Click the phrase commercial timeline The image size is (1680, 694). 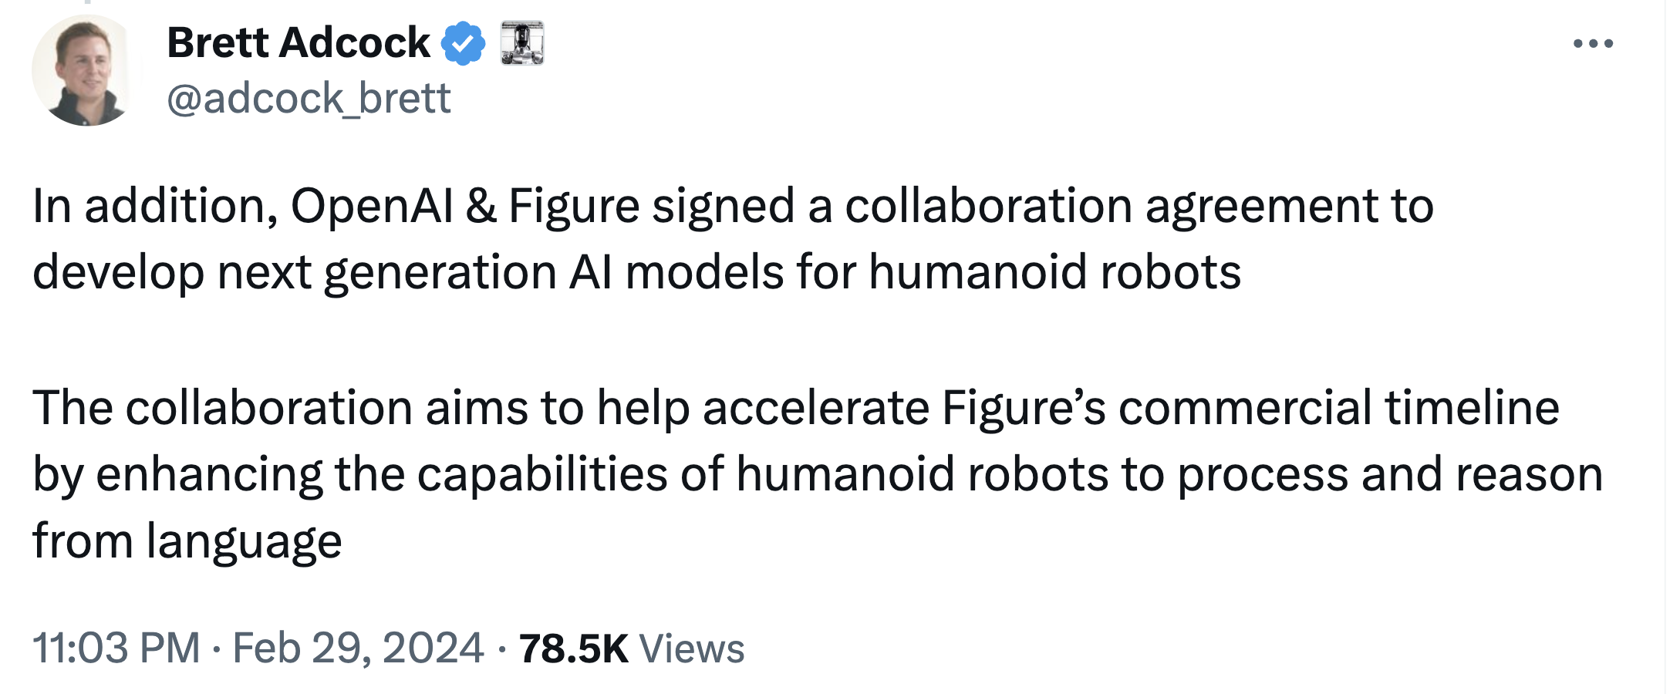(x=1339, y=407)
